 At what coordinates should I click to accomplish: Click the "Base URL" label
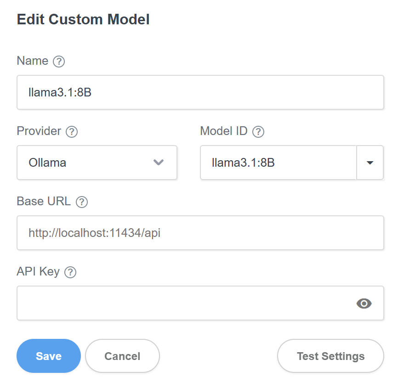pyautogui.click(x=44, y=202)
